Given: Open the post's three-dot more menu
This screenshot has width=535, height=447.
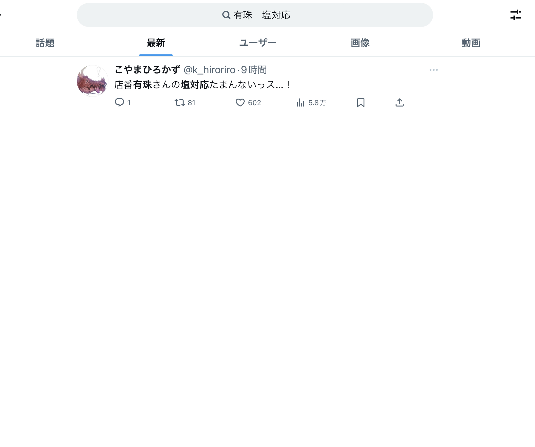Looking at the screenshot, I should point(433,70).
